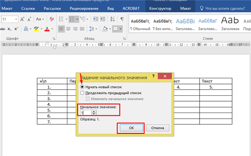The height and width of the screenshot is (156, 251).
Task: Align text to the right
Action: click(x=75, y=29)
